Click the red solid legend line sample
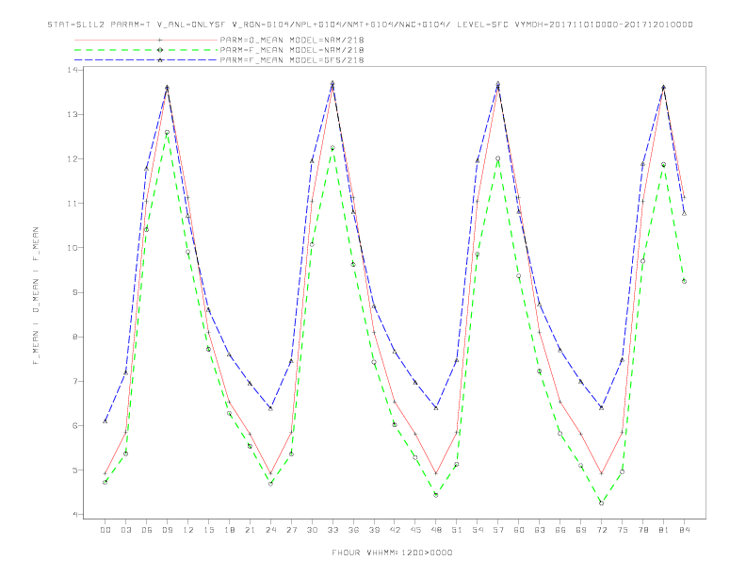746x577 pixels. point(146,40)
